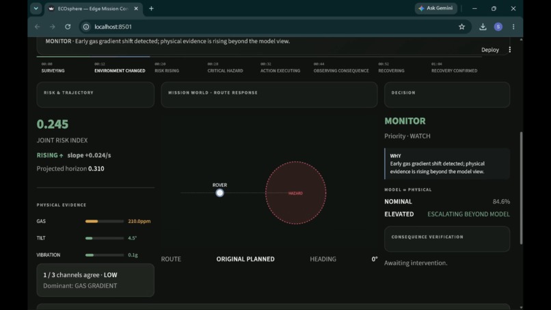Click ESCALATING BEYOND MODEL status

[468, 214]
